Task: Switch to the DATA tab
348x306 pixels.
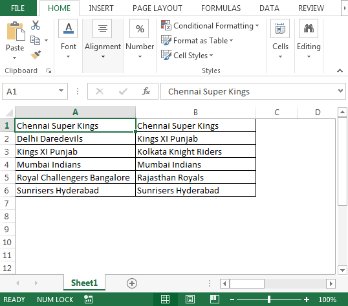Action: pyautogui.click(x=269, y=8)
